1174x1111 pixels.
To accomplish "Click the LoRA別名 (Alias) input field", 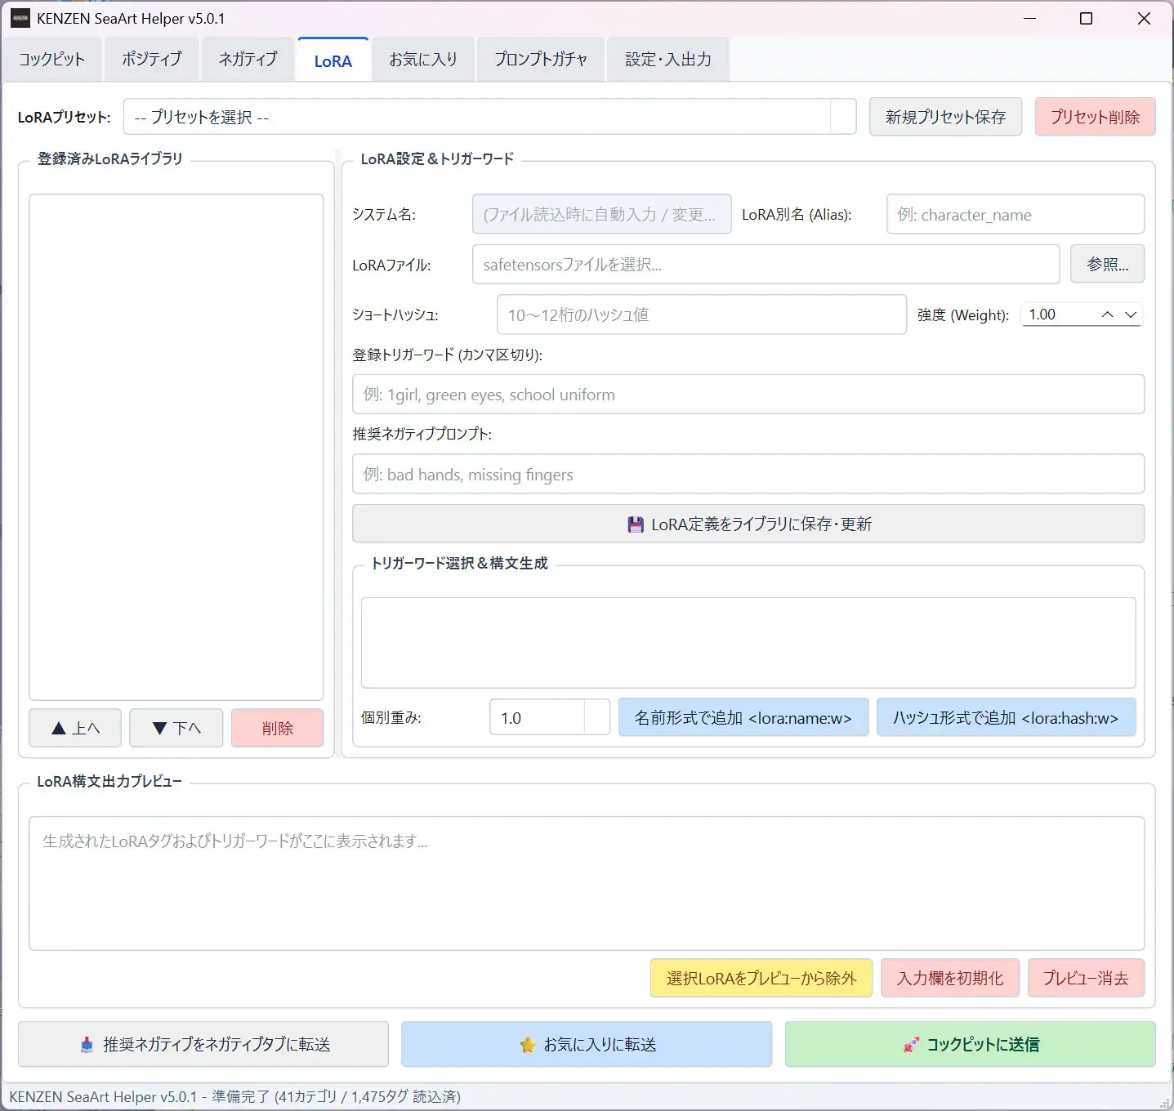I will (1015, 214).
